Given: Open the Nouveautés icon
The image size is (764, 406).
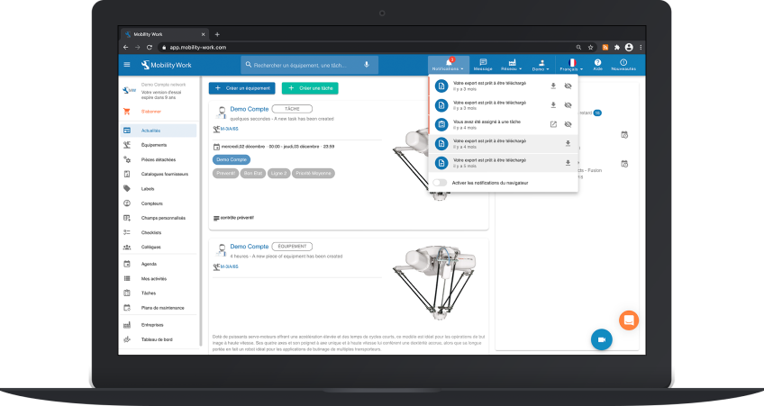Looking at the screenshot, I should point(623,65).
